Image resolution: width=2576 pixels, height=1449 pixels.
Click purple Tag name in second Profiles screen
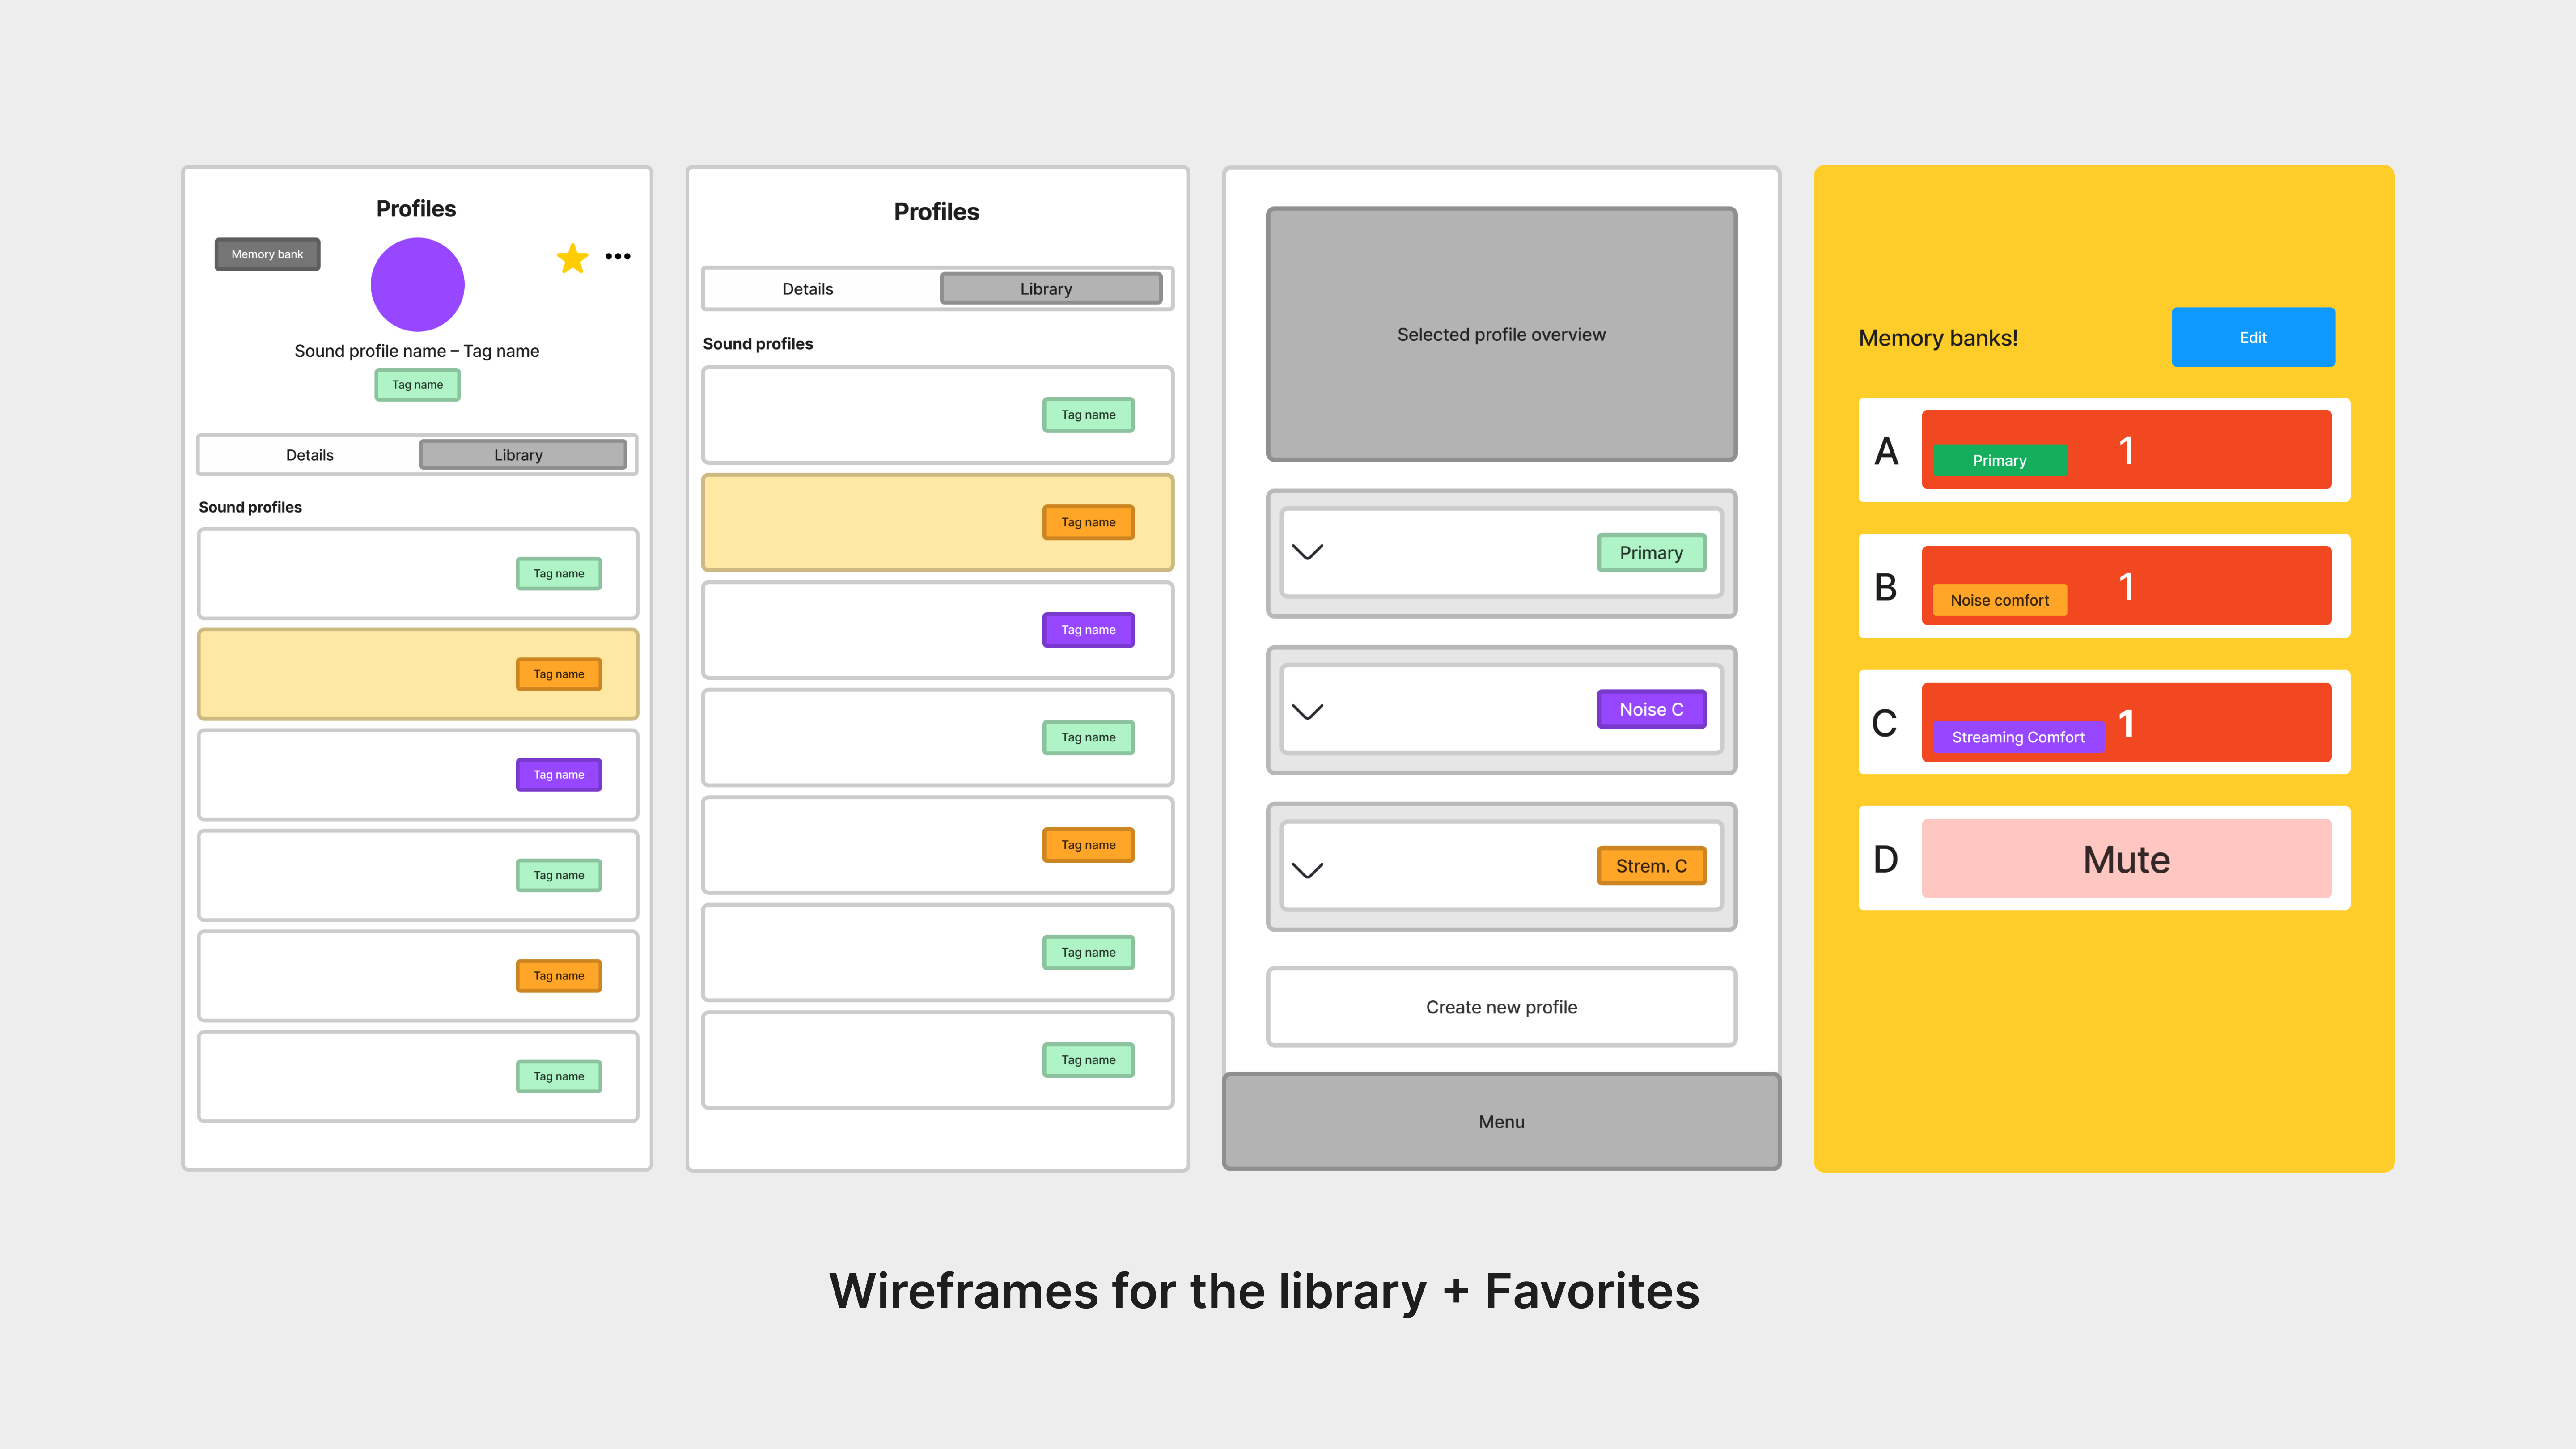tap(1088, 630)
